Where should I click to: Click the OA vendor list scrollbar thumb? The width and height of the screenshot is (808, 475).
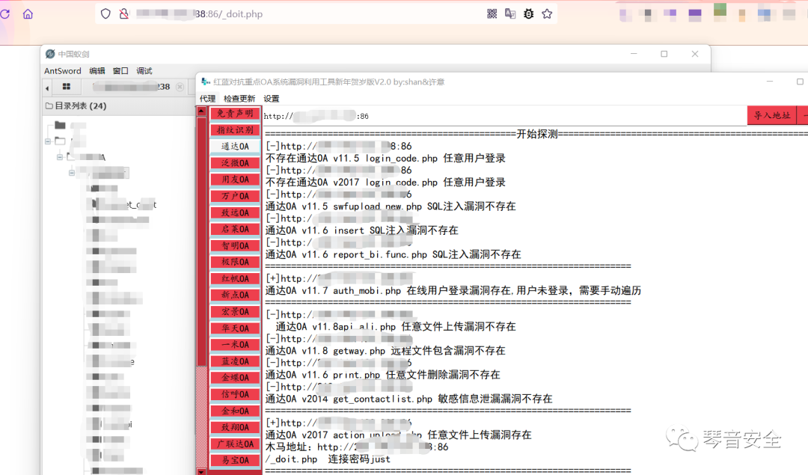201,241
